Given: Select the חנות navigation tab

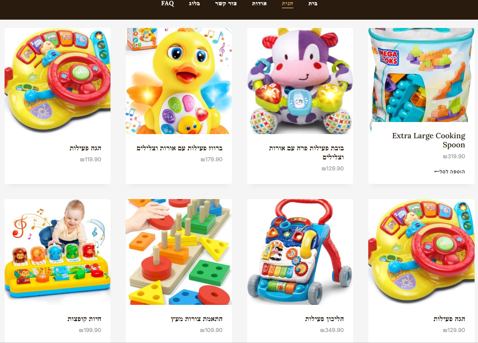Looking at the screenshot, I should pos(288,4).
